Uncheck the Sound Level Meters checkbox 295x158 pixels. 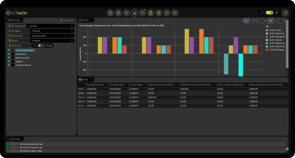tap(12, 50)
